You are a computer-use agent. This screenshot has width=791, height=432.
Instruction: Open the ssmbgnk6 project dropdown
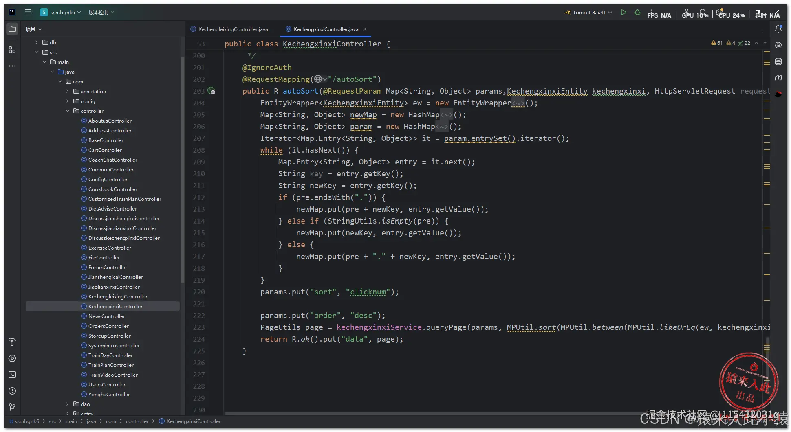tap(61, 12)
